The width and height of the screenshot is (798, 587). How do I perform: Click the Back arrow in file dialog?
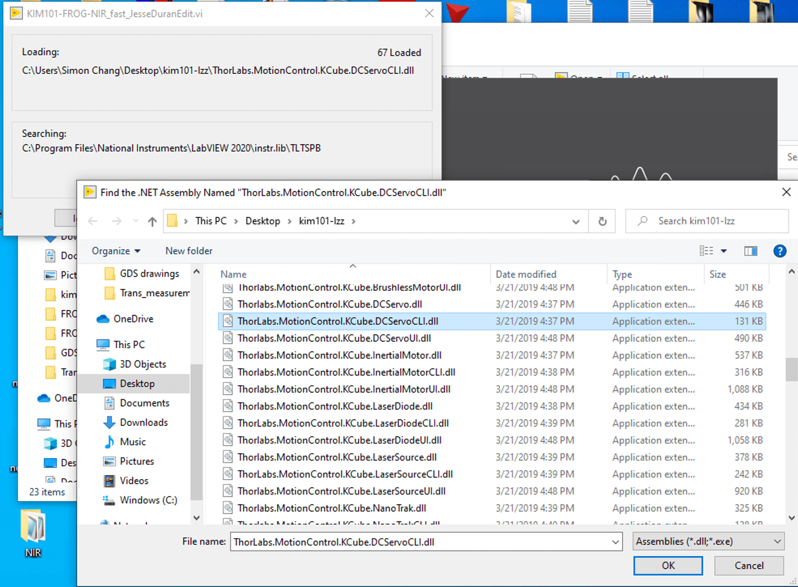click(x=93, y=221)
